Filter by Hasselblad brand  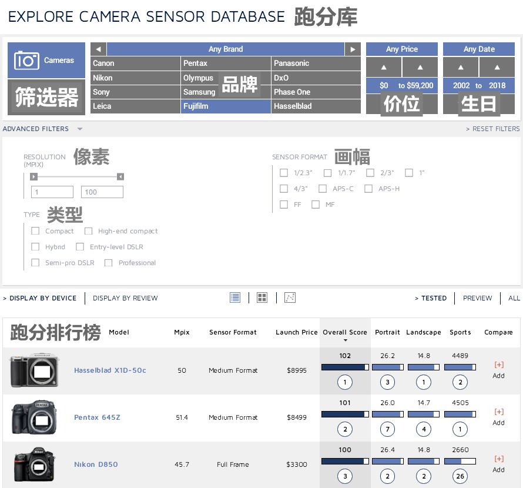[316, 106]
